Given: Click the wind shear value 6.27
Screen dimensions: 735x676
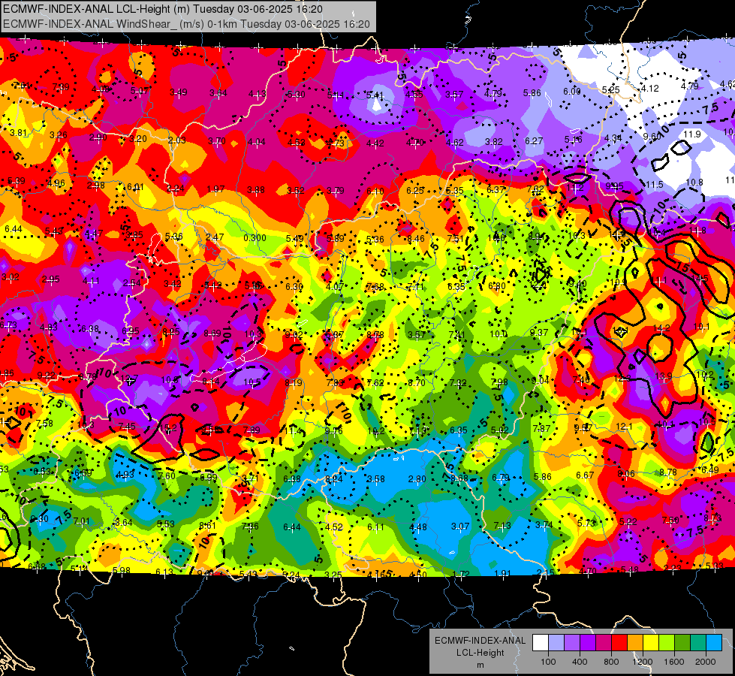Looking at the screenshot, I should pyautogui.click(x=534, y=140).
